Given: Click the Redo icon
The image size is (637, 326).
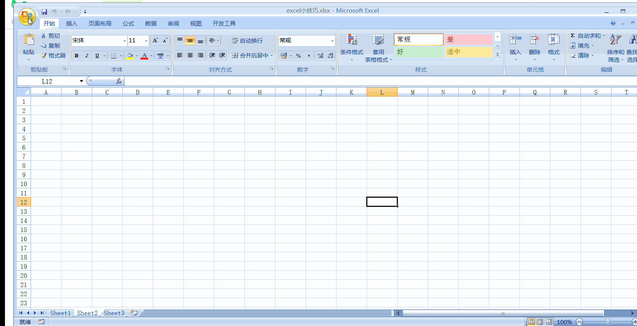Looking at the screenshot, I should coord(68,12).
